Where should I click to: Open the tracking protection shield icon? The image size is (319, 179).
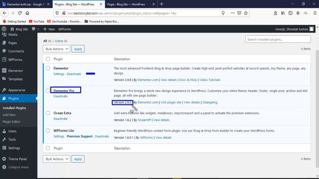57,13
